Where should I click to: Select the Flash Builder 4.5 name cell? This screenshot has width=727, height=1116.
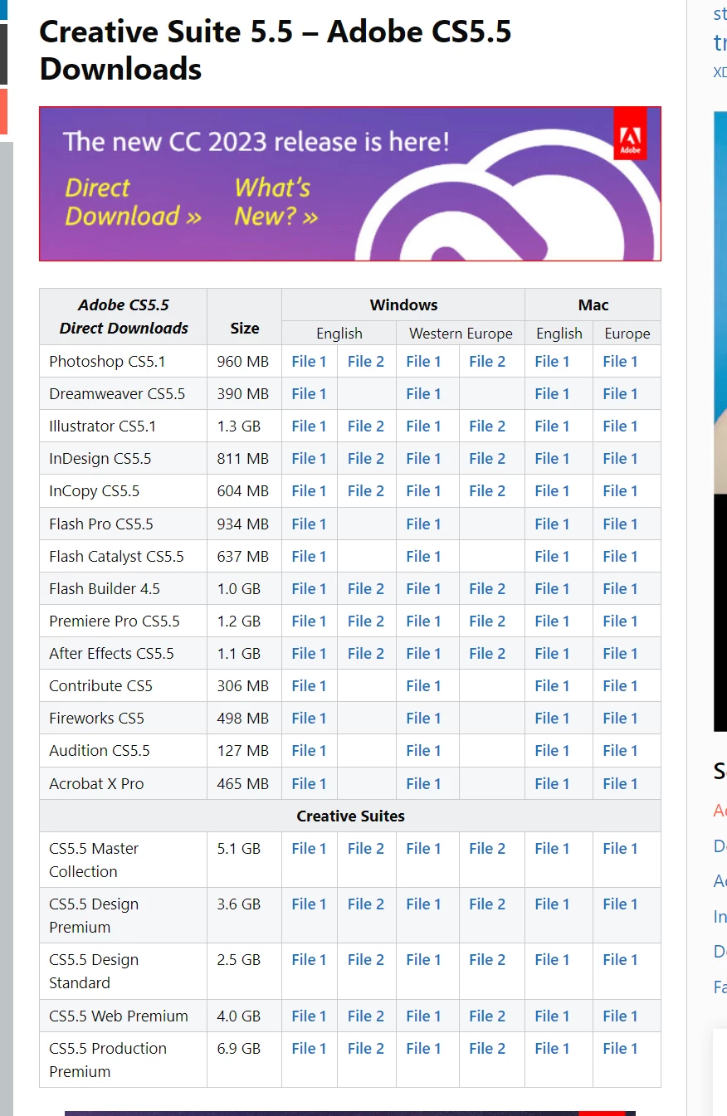pos(124,588)
